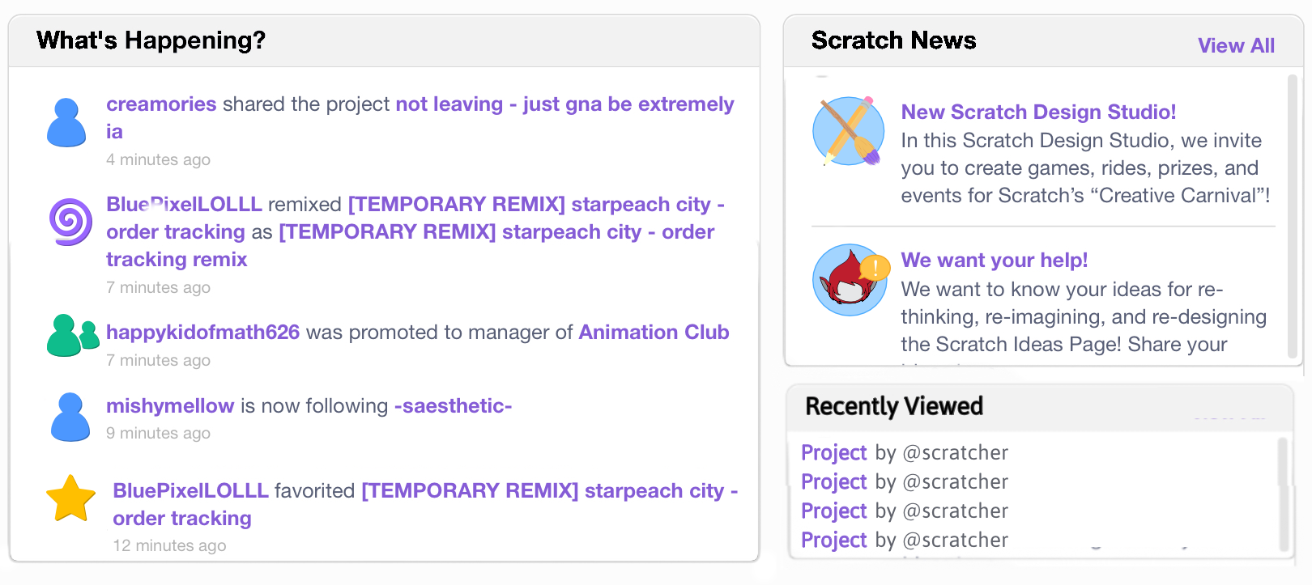
Task: Click the yellow favorite star icon
Action: [71, 498]
